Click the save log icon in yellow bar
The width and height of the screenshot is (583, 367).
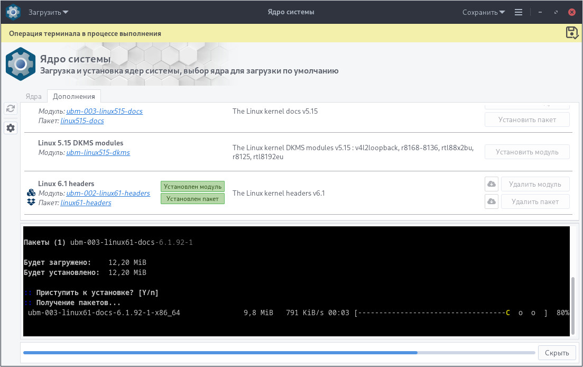pyautogui.click(x=572, y=33)
